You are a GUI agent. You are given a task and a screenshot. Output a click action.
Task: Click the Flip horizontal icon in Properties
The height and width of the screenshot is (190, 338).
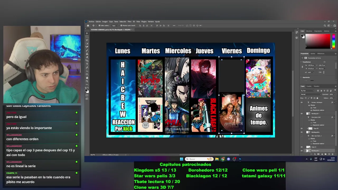tap(320, 72)
